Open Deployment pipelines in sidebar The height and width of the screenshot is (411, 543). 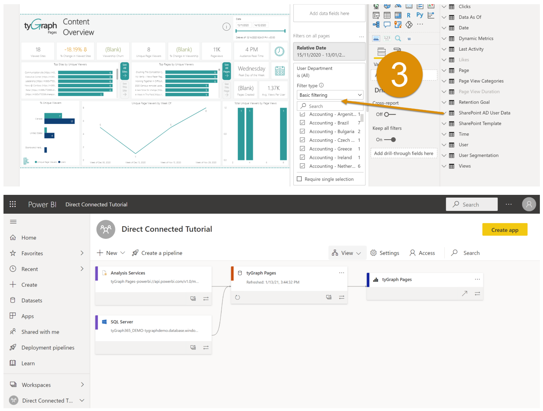48,347
